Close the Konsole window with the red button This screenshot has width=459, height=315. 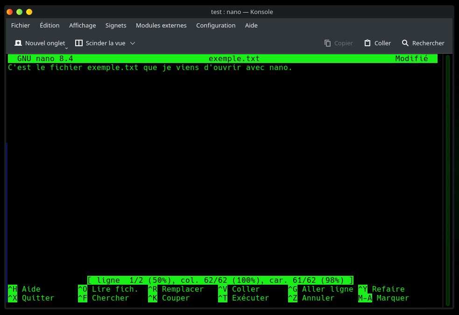[9, 12]
